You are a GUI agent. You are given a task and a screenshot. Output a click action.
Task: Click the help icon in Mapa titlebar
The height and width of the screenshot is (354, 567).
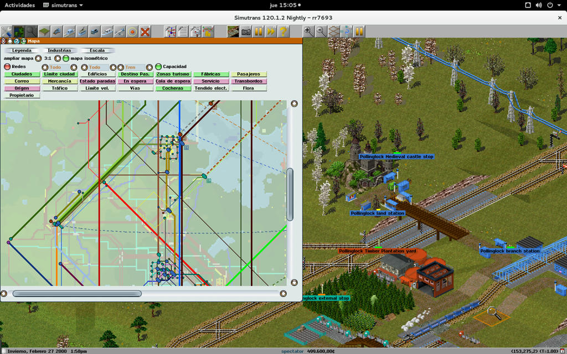click(x=17, y=41)
